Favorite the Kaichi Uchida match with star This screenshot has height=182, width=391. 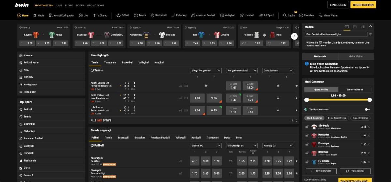click(x=296, y=86)
